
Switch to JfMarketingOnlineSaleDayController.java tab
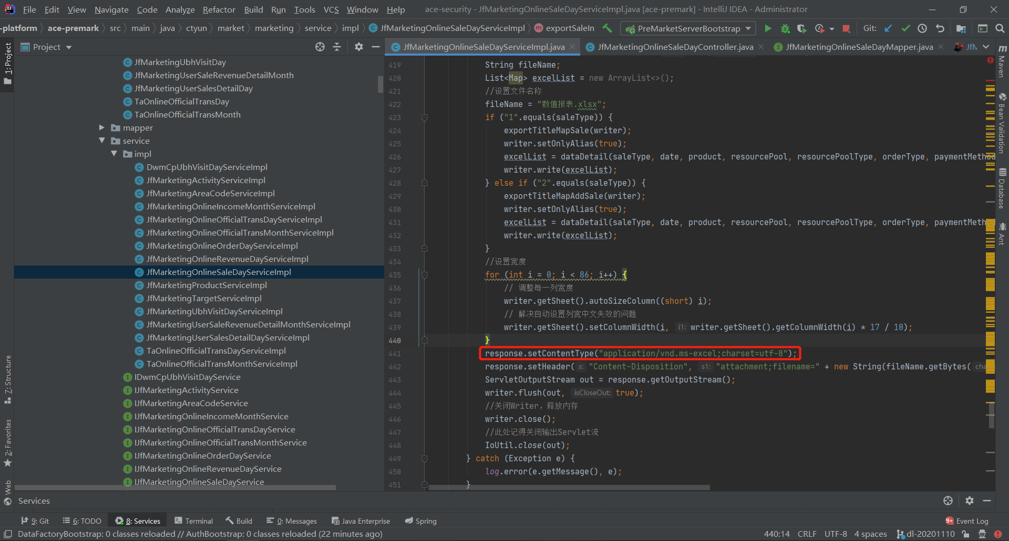coord(675,47)
